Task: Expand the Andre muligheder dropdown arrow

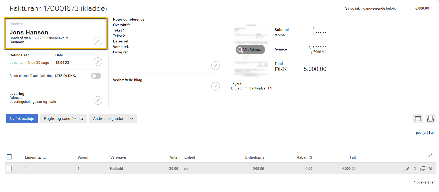Action: 132,119
